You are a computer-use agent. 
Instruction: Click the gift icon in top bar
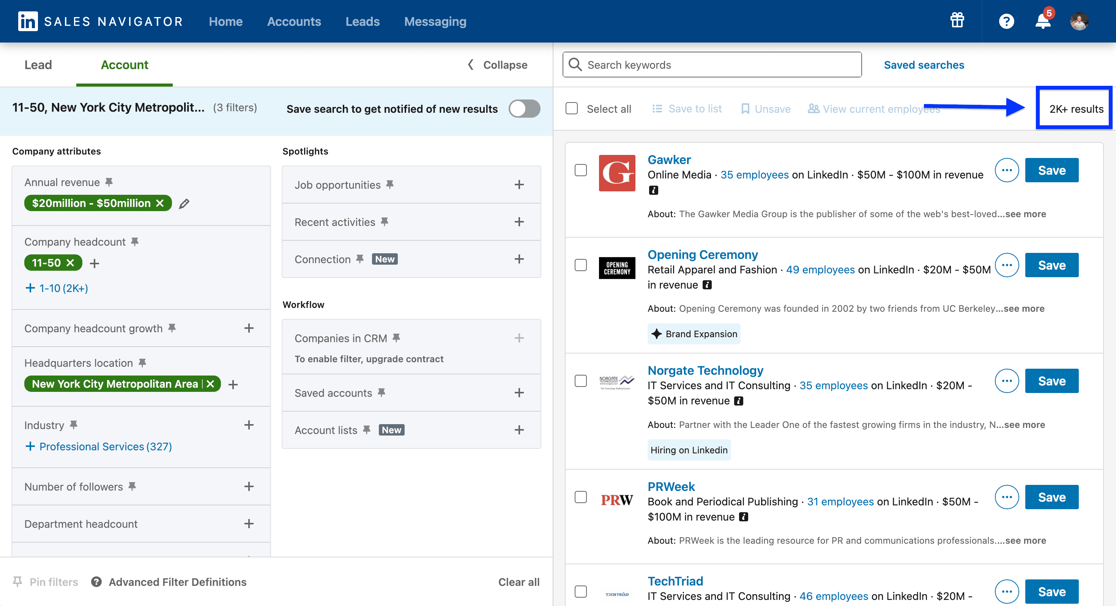[x=957, y=21]
